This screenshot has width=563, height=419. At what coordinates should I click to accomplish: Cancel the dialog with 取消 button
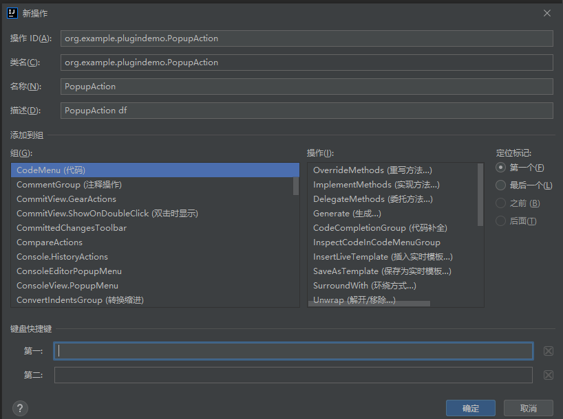tap(528, 408)
